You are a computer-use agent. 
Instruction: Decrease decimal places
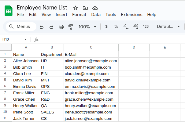click(x=126, y=27)
